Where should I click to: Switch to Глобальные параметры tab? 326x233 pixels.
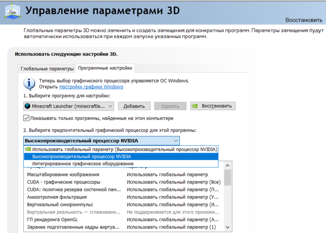47,69
